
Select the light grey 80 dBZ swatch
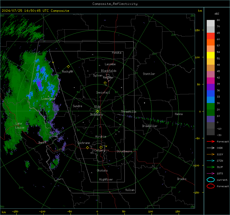211,23
